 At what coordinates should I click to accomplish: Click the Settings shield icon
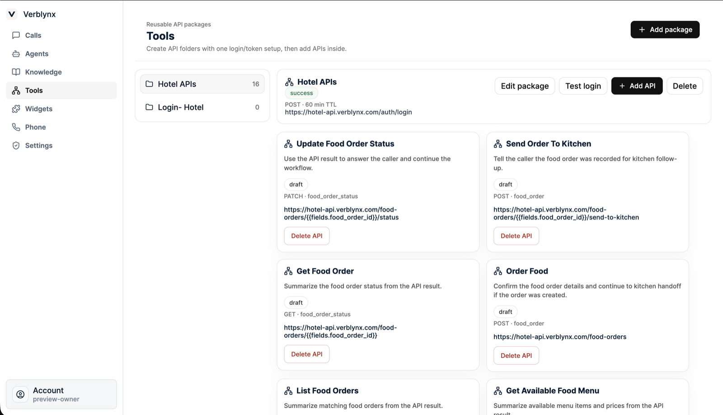tap(16, 146)
